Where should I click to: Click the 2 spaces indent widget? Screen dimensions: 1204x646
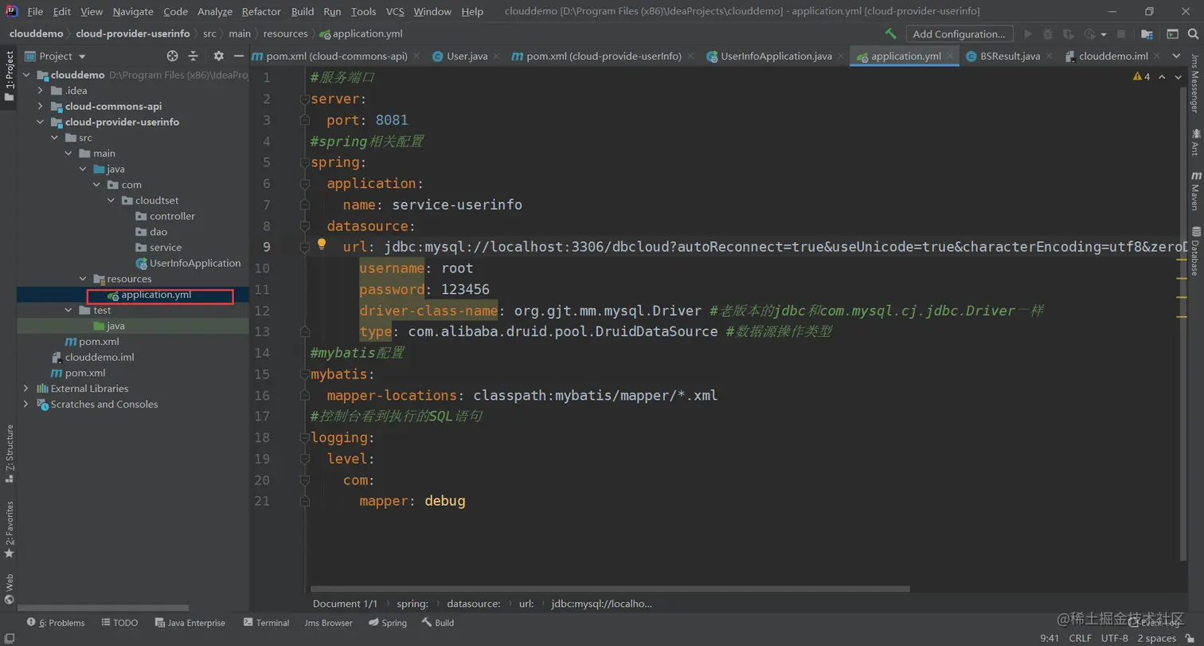(x=1156, y=638)
